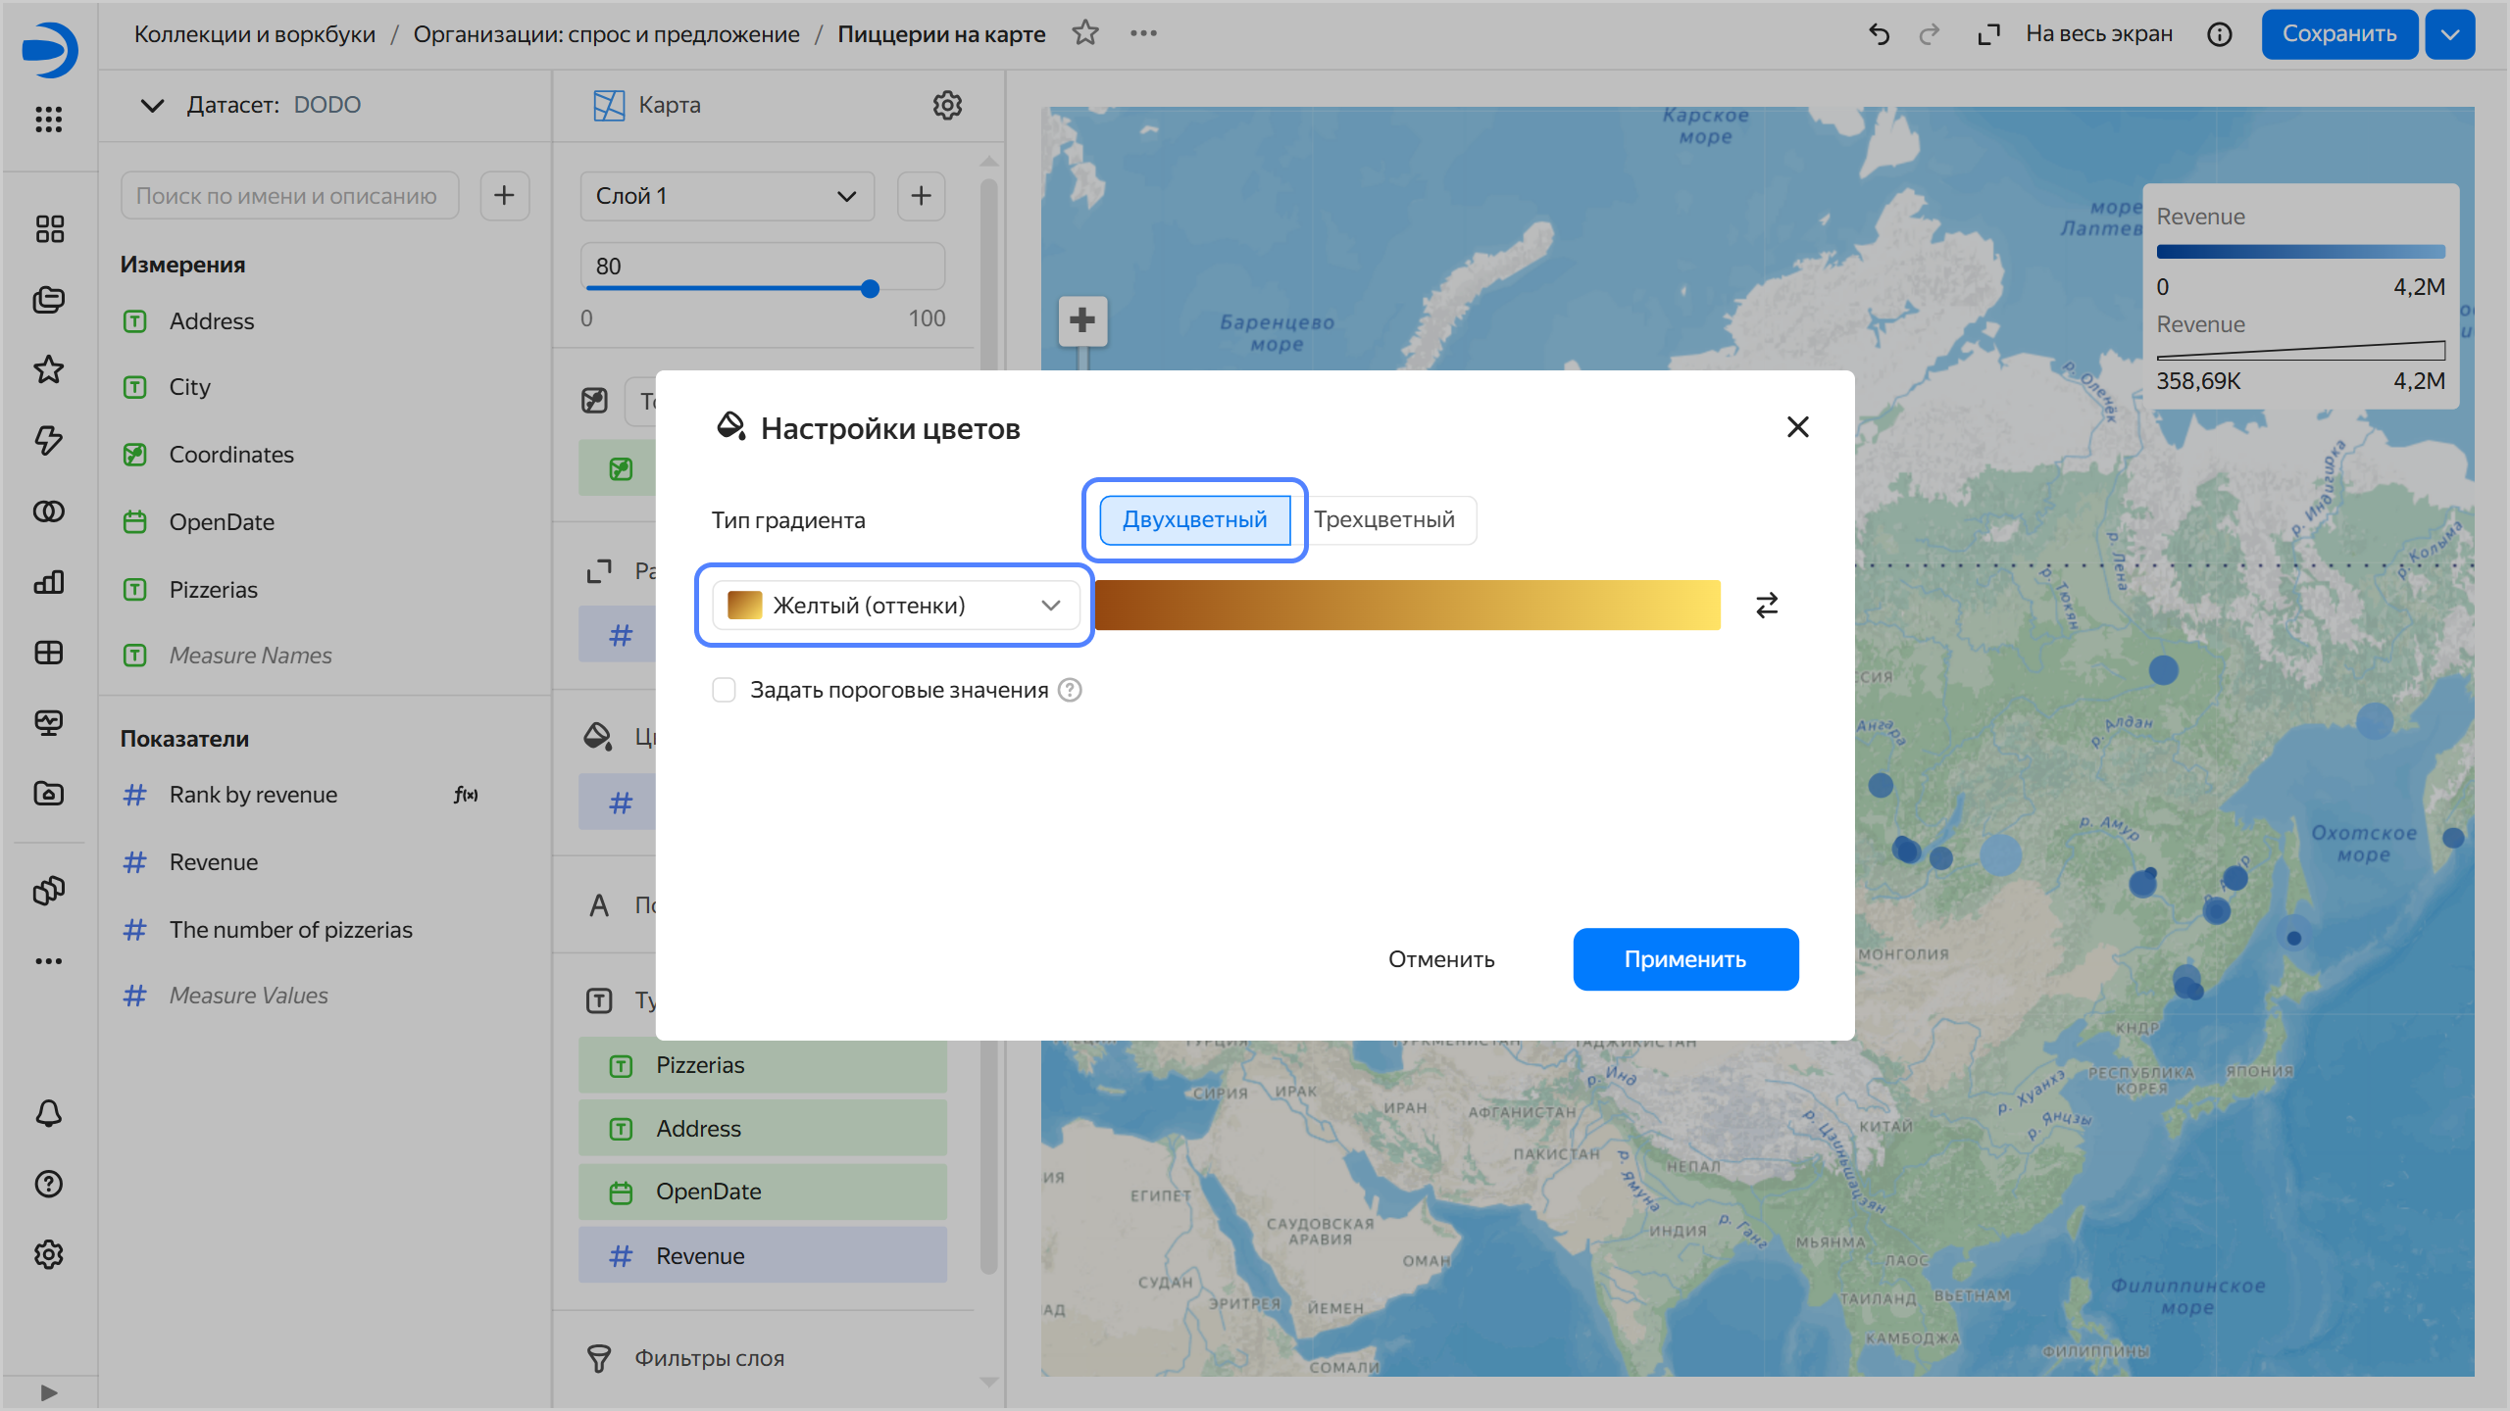The image size is (2510, 1411).
Task: Open the three-dots menu beside chart title
Action: point(1143,33)
